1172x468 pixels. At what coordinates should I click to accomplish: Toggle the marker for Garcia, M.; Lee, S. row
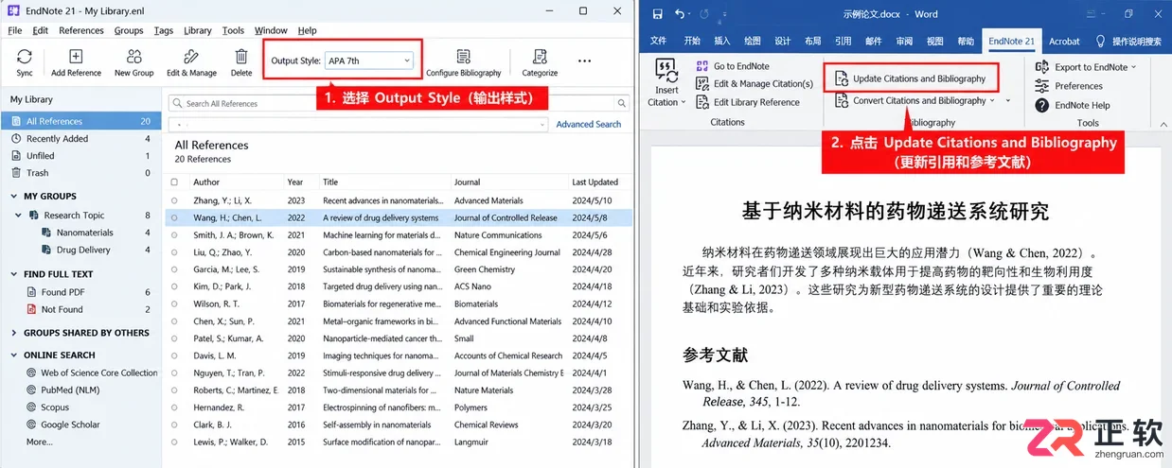(x=174, y=269)
